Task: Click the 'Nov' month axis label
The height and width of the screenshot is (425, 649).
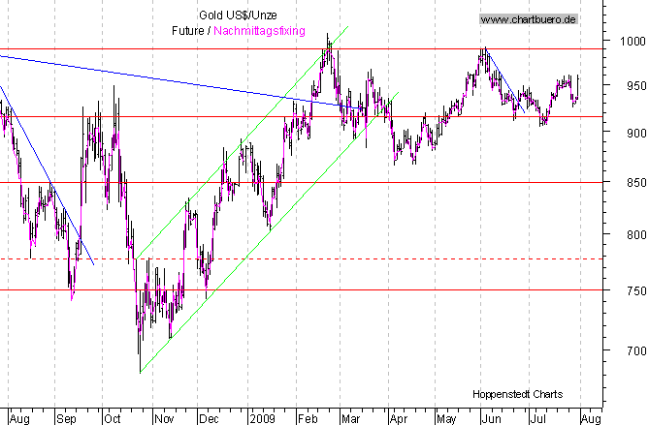Action: pos(164,419)
